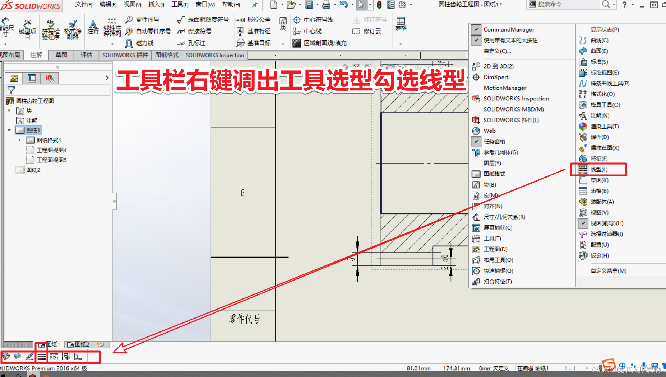This screenshot has width=666, height=377.
Task: Open the Options gear icon
Action: [402, 5]
